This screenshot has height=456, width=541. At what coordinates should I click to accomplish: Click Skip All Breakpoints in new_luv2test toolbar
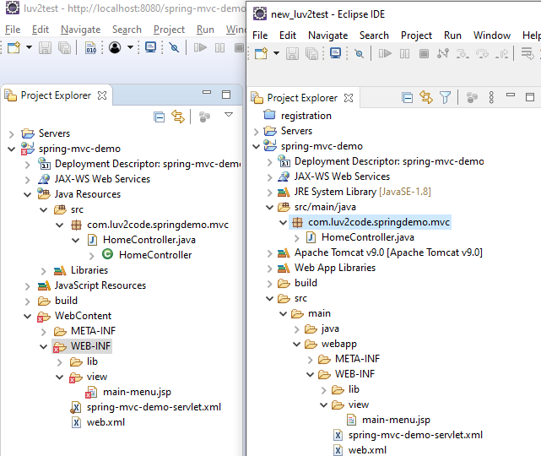(360, 53)
